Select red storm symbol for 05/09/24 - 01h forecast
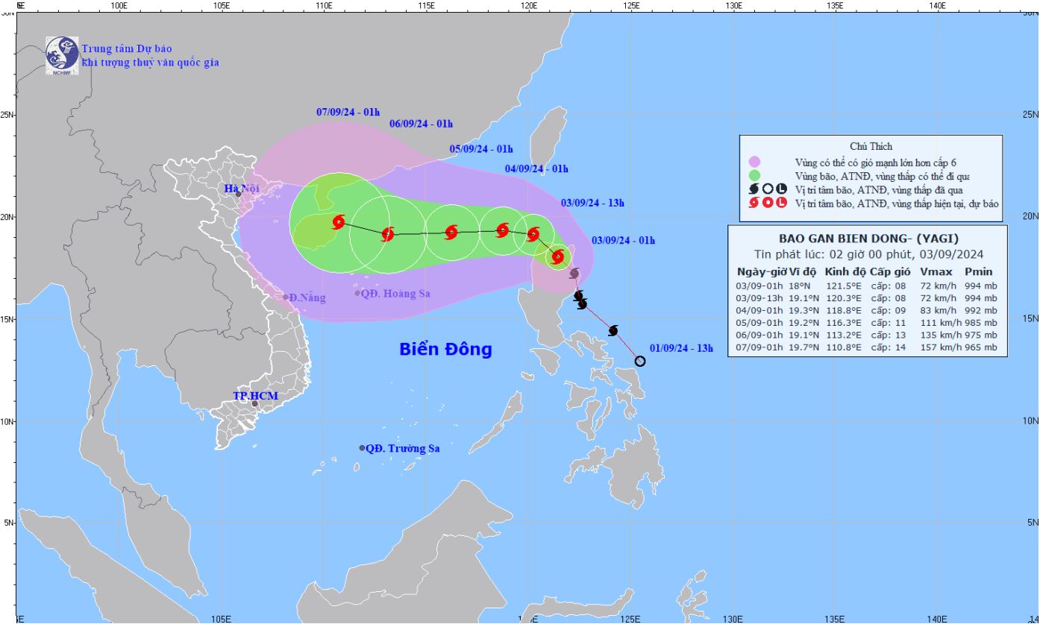This screenshot has height=624, width=1040. coord(451,233)
